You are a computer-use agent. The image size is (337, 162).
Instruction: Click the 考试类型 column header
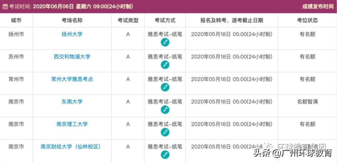128,20
